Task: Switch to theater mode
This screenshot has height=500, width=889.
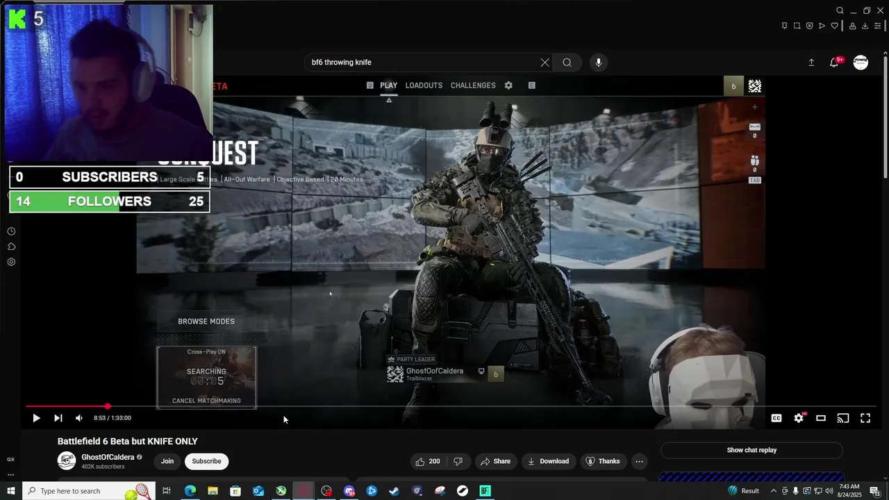Action: click(x=821, y=418)
